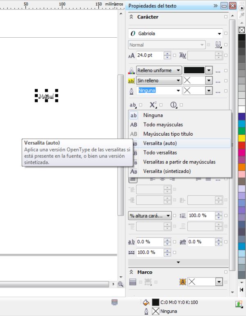Open the circled-number glyph options icon
The width and height of the screenshot is (246, 316).
coord(173,105)
